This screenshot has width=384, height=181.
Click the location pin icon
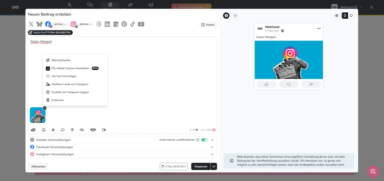tap(72, 130)
